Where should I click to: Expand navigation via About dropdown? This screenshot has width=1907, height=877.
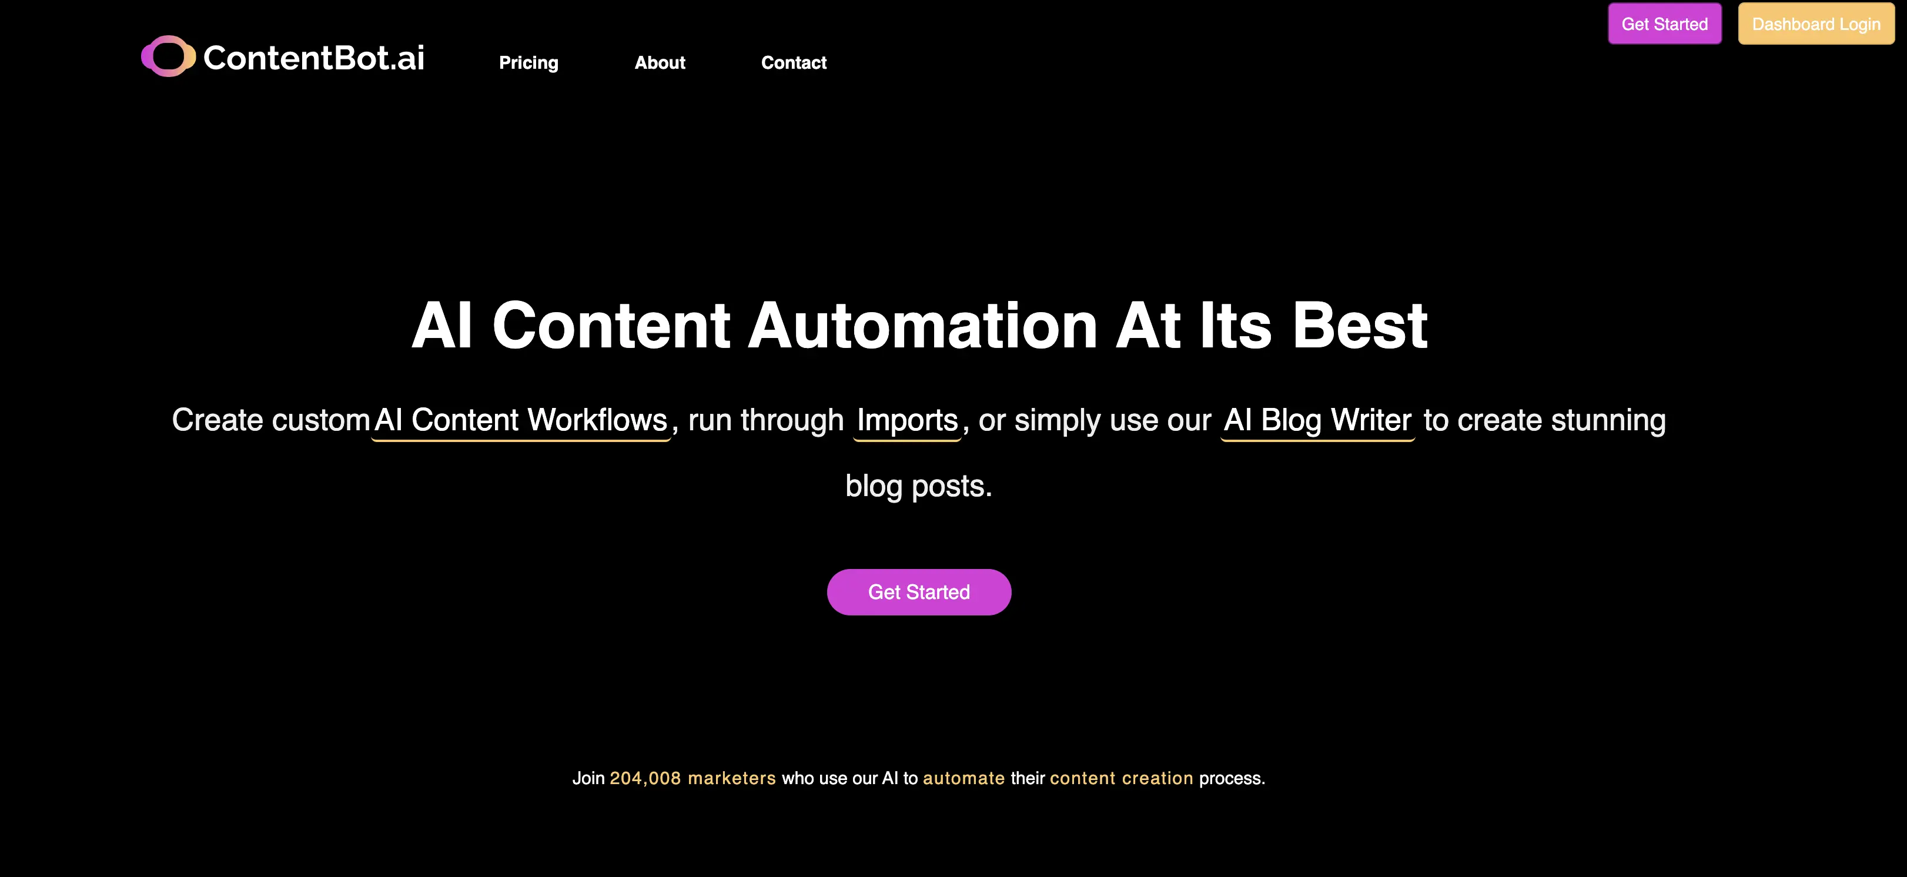(660, 62)
